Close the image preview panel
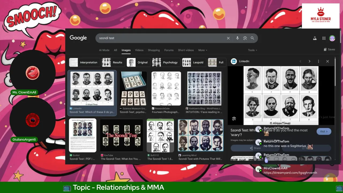 (x=327, y=61)
